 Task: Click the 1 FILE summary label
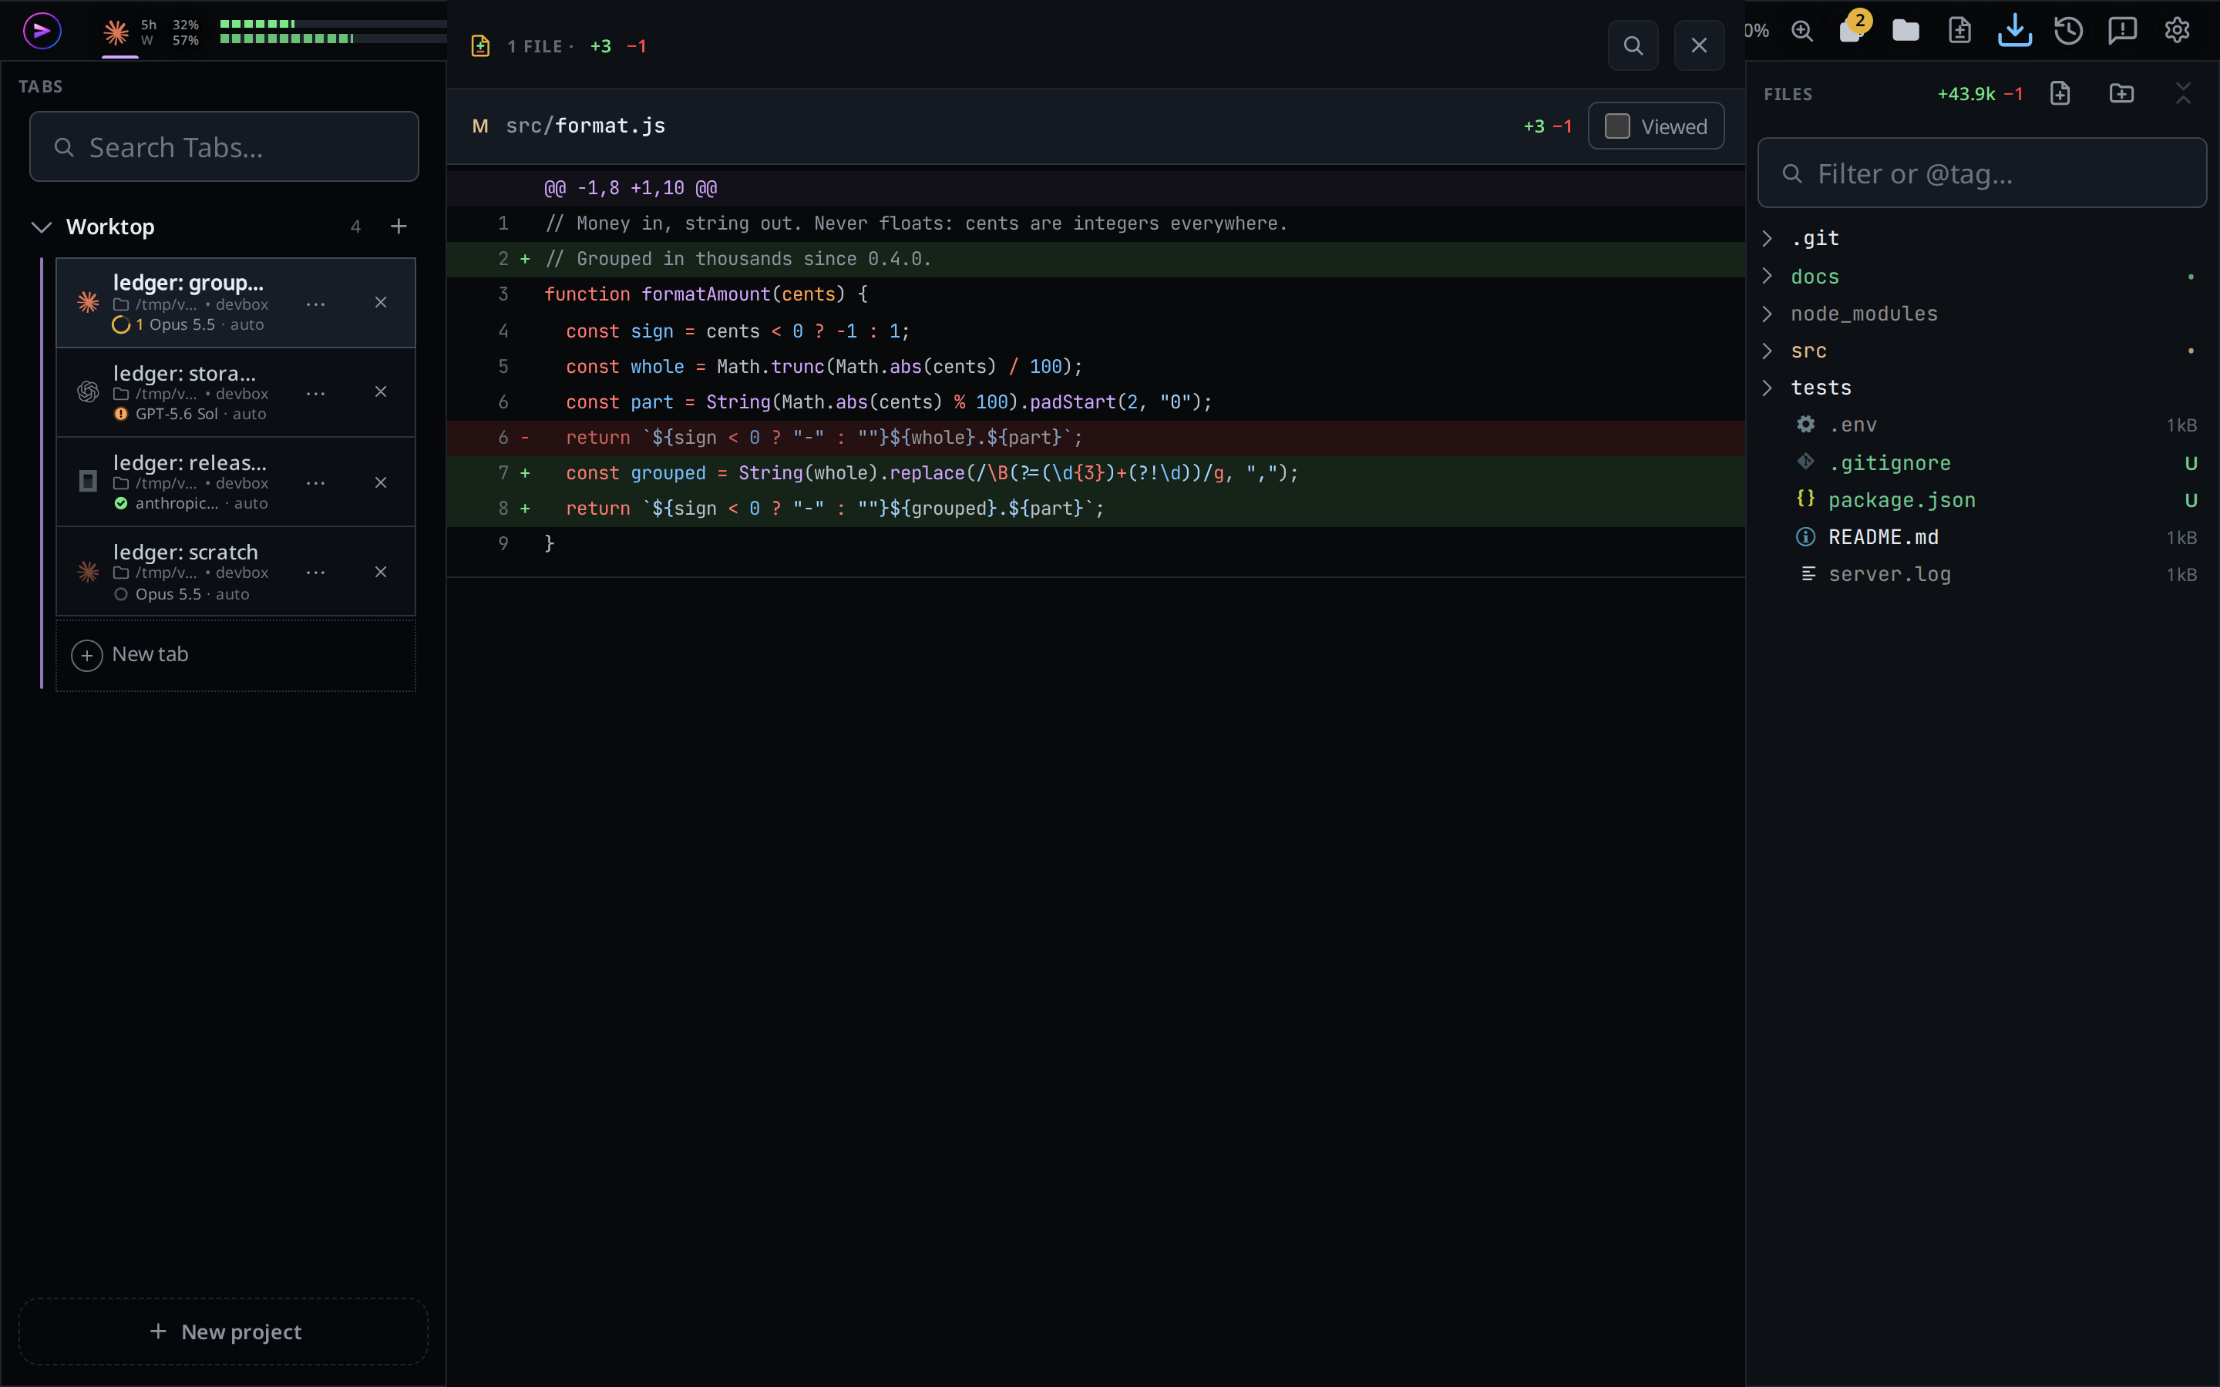click(535, 46)
